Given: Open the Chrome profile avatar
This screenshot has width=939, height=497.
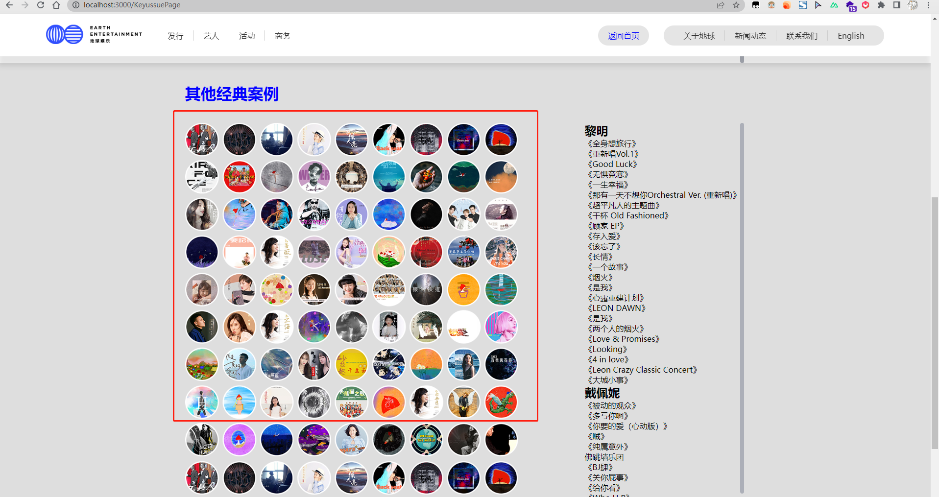Looking at the screenshot, I should pyautogui.click(x=913, y=5).
